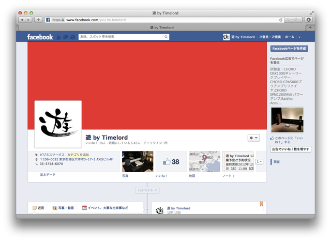Screen dimensions: 331x241
Task: Open the gear settings dropdown on the page
Action: coord(253,138)
